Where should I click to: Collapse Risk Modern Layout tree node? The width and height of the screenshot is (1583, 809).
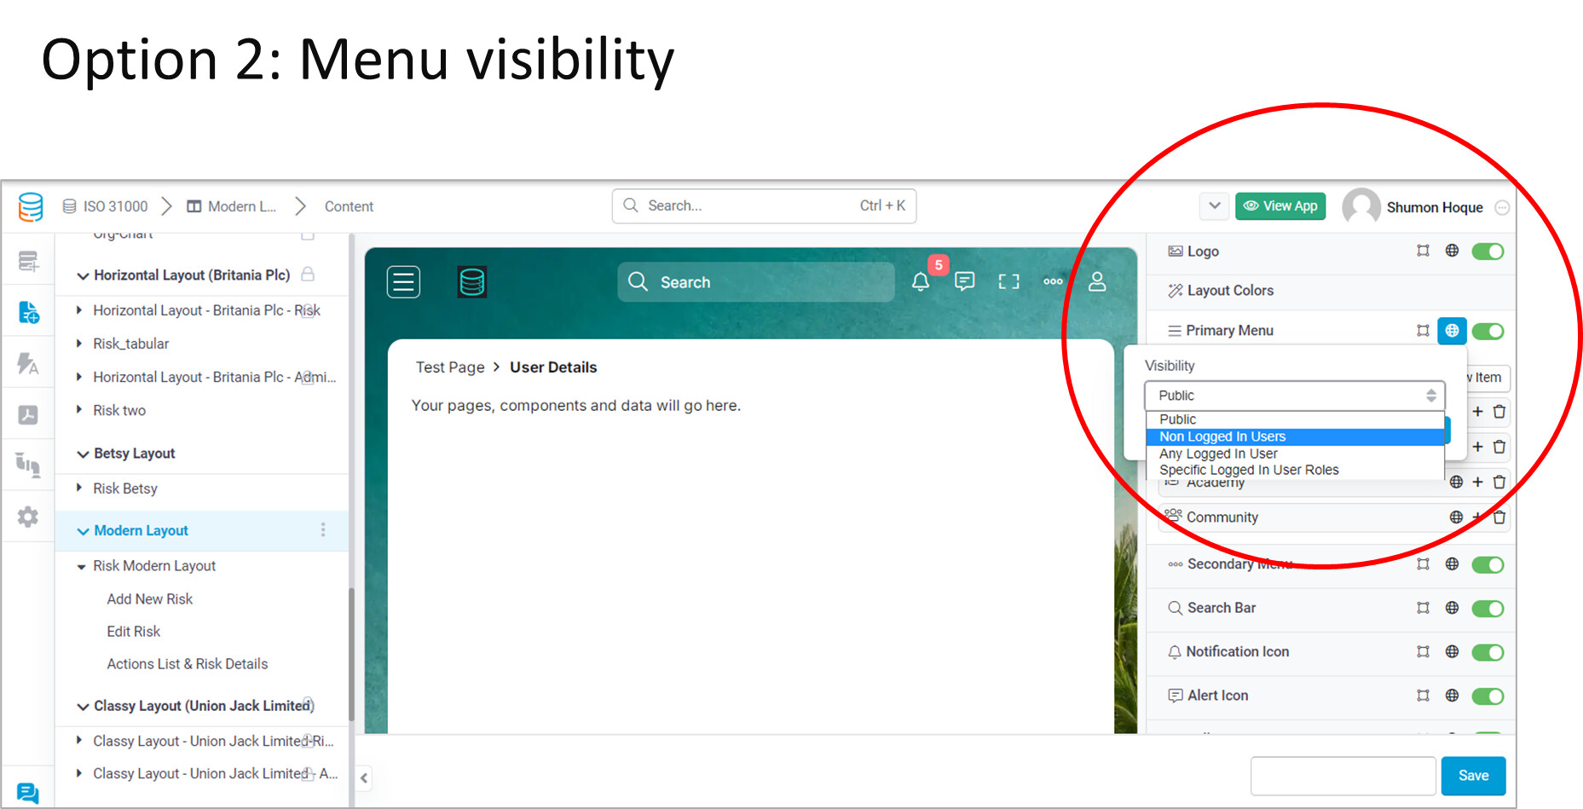tap(81, 566)
